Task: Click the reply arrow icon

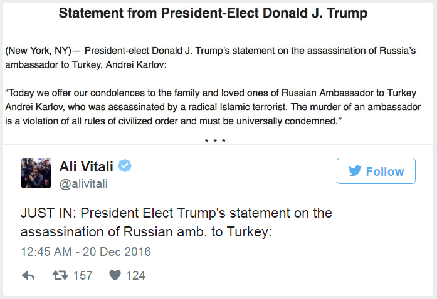Action: [28, 275]
